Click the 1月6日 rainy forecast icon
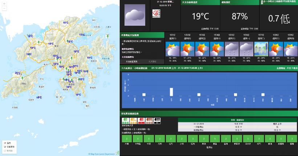Screen dimensions: 298x156 [246, 49]
